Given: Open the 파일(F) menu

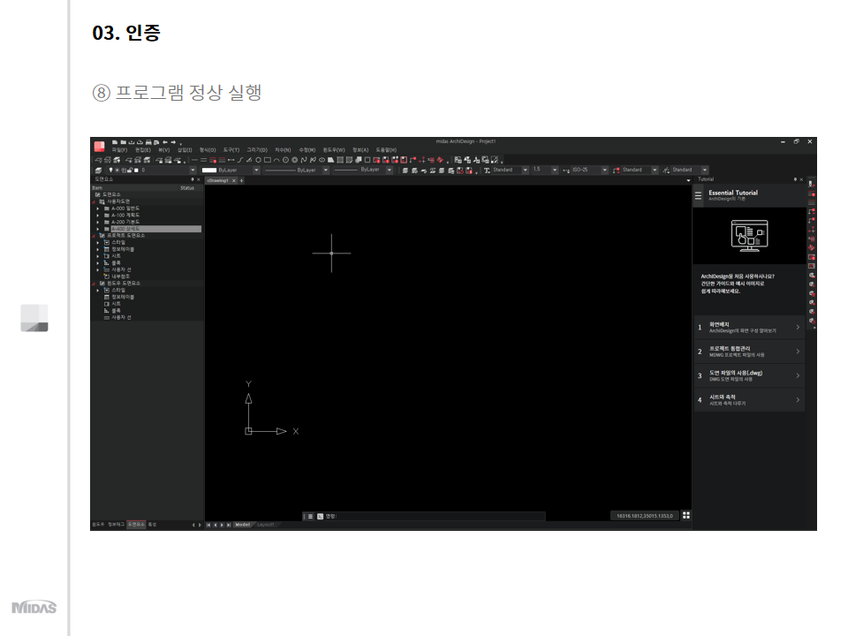Looking at the screenshot, I should point(119,150).
